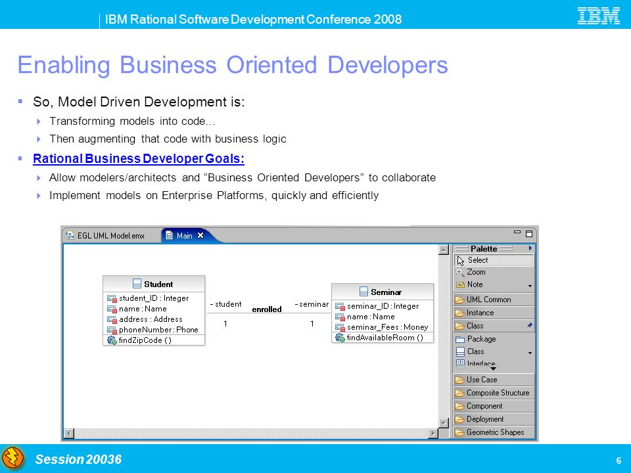
Task: Maximize the diagram editor pane
Action: [529, 234]
